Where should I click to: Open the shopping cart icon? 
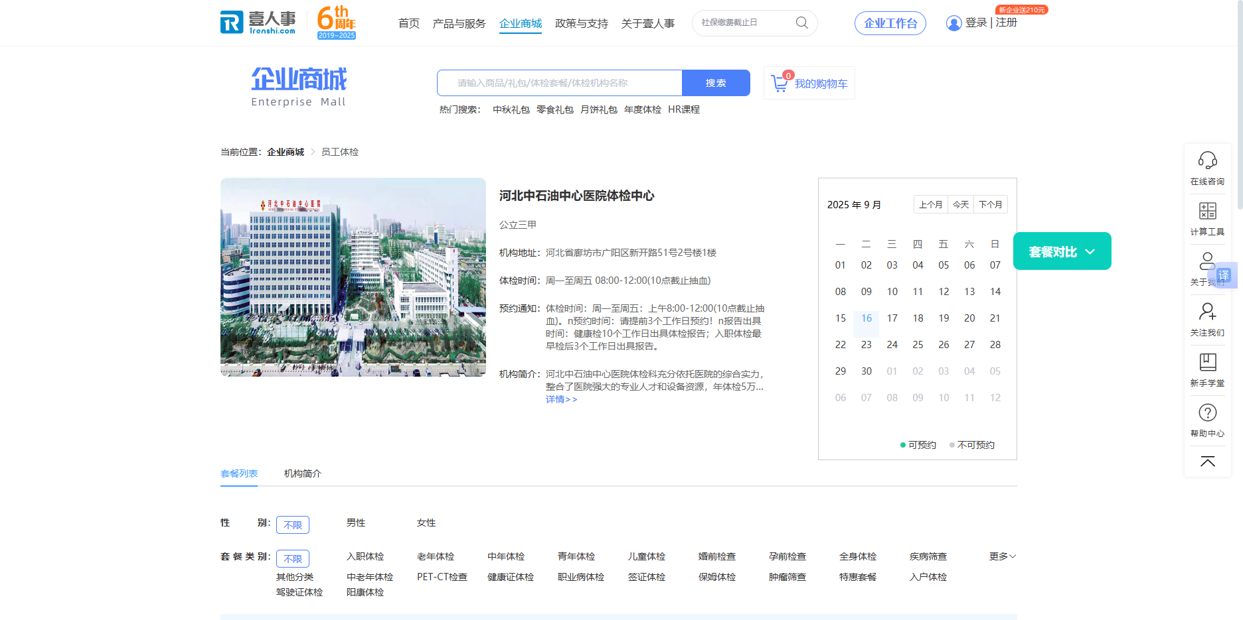click(780, 83)
